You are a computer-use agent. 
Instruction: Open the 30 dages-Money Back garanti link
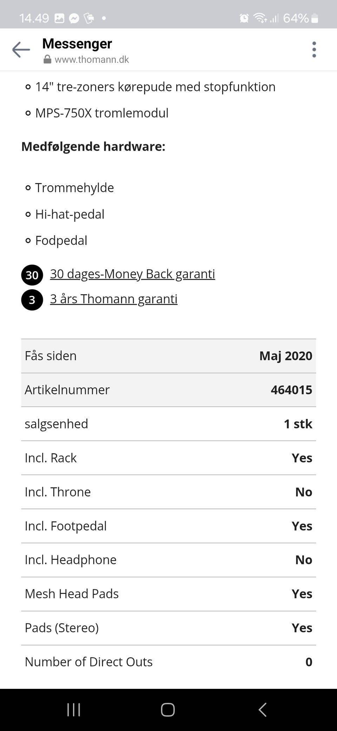[x=132, y=274]
